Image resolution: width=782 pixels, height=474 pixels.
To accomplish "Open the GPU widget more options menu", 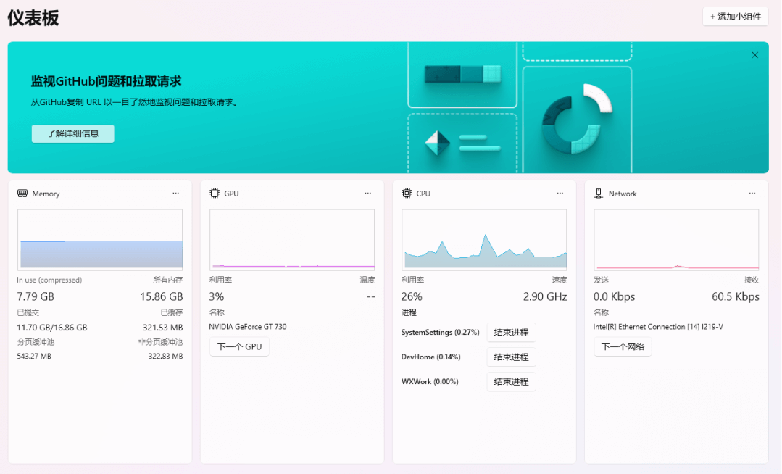I will [368, 194].
